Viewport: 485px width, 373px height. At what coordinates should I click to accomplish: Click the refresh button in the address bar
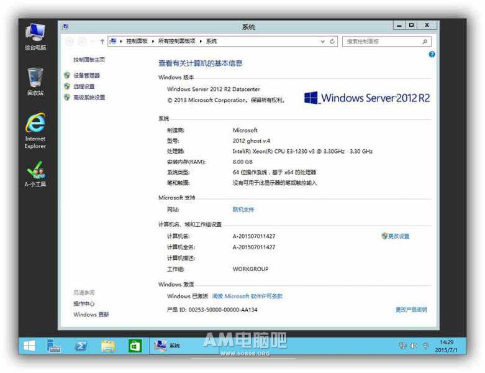tap(332, 41)
